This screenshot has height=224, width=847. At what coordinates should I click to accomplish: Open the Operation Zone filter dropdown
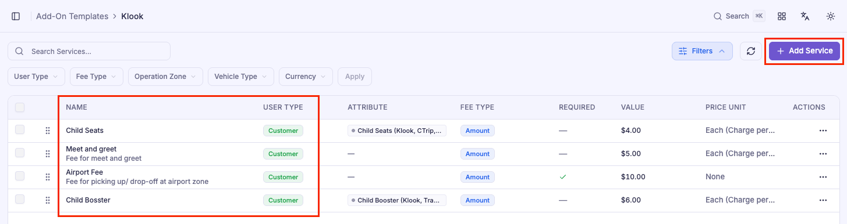[166, 77]
